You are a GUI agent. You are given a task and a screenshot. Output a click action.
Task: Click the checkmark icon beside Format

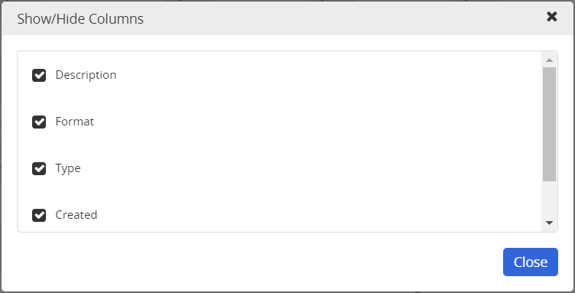tap(39, 122)
